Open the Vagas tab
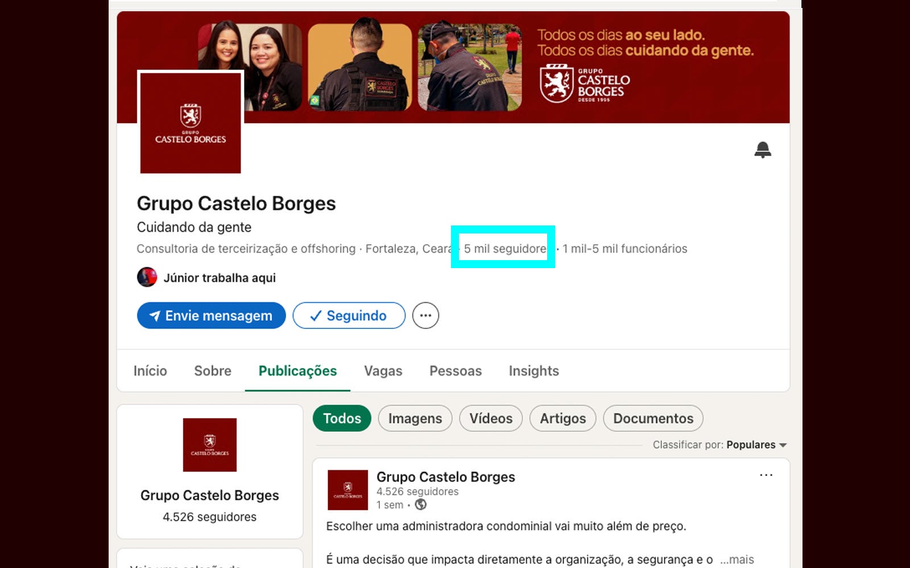 (383, 371)
